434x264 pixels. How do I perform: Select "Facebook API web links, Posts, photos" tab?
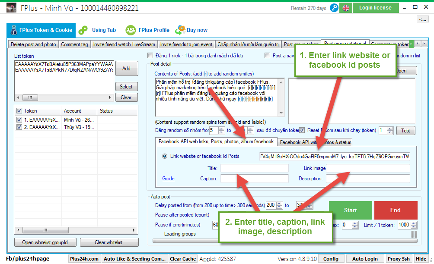tap(216, 141)
